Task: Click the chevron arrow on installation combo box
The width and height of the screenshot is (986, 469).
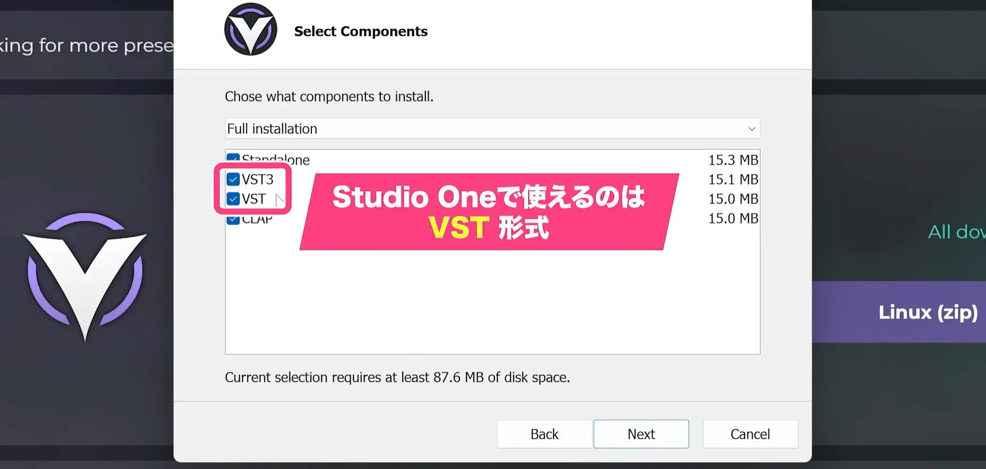Action: (x=751, y=129)
